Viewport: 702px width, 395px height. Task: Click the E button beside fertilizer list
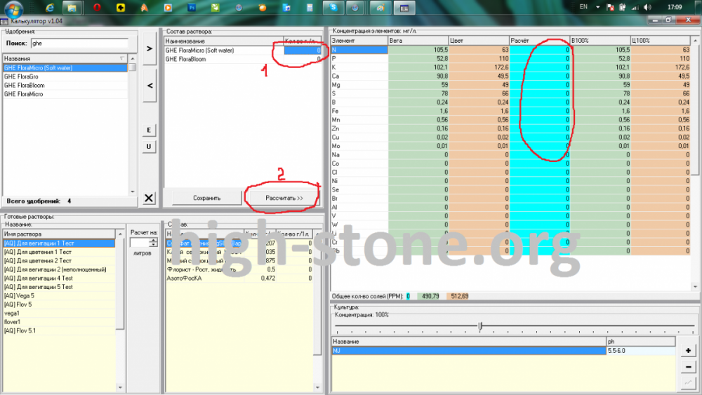[149, 130]
